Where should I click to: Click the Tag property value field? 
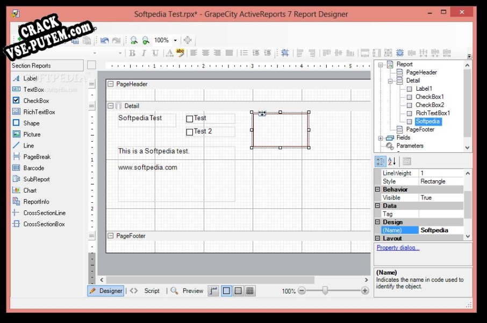click(441, 214)
